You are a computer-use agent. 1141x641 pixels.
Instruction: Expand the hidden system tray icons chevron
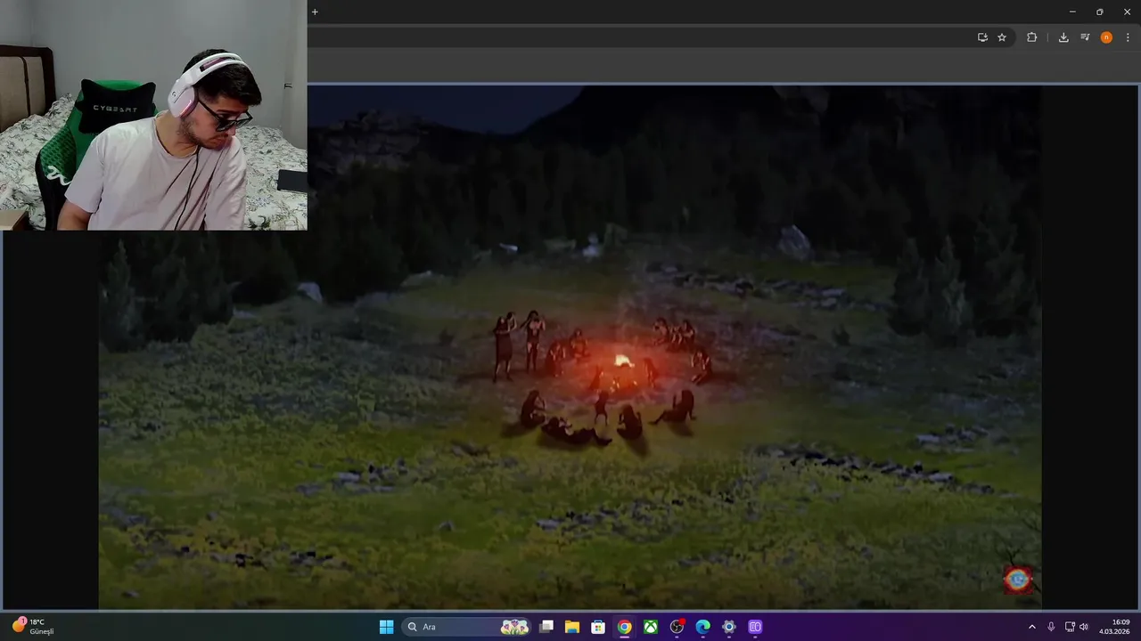click(1032, 627)
